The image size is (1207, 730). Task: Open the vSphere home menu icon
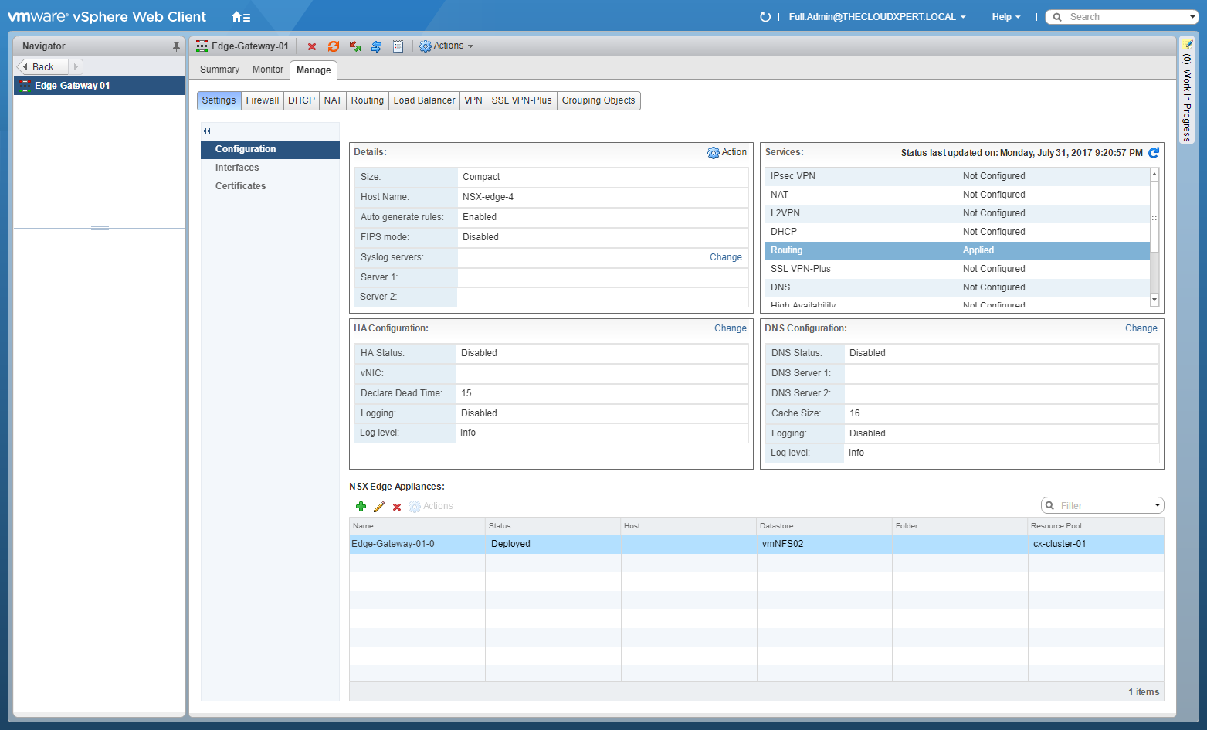pyautogui.click(x=240, y=17)
